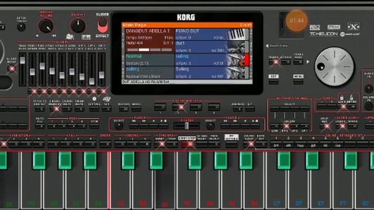The height and width of the screenshot is (210, 374).
Task: Click Player 1 fast-forward button
Action: coord(144,126)
